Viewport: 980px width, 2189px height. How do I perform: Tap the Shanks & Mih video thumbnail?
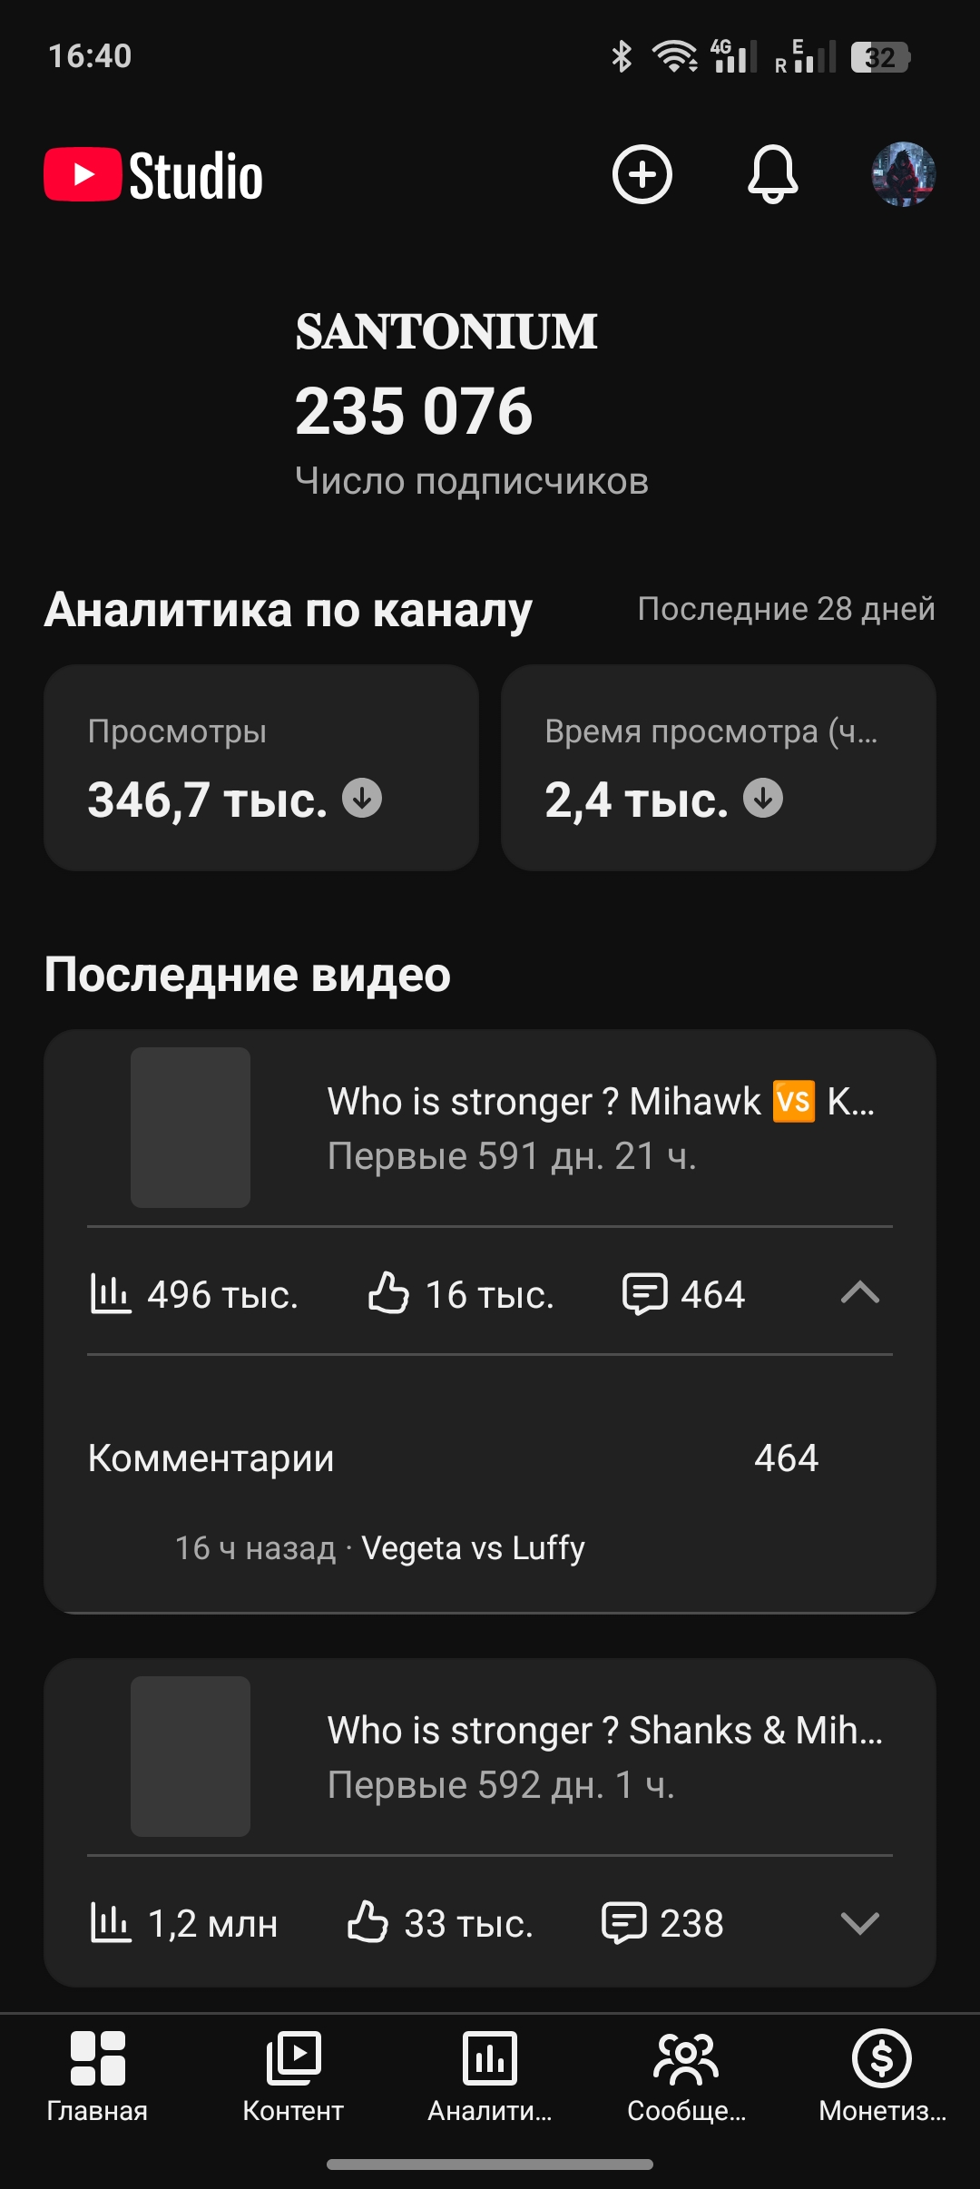click(191, 1756)
